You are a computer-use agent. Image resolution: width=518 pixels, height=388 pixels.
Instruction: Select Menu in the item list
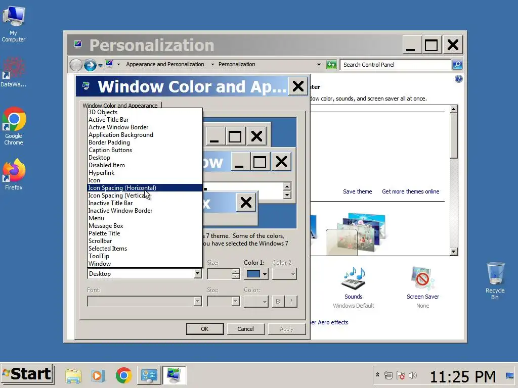point(145,218)
